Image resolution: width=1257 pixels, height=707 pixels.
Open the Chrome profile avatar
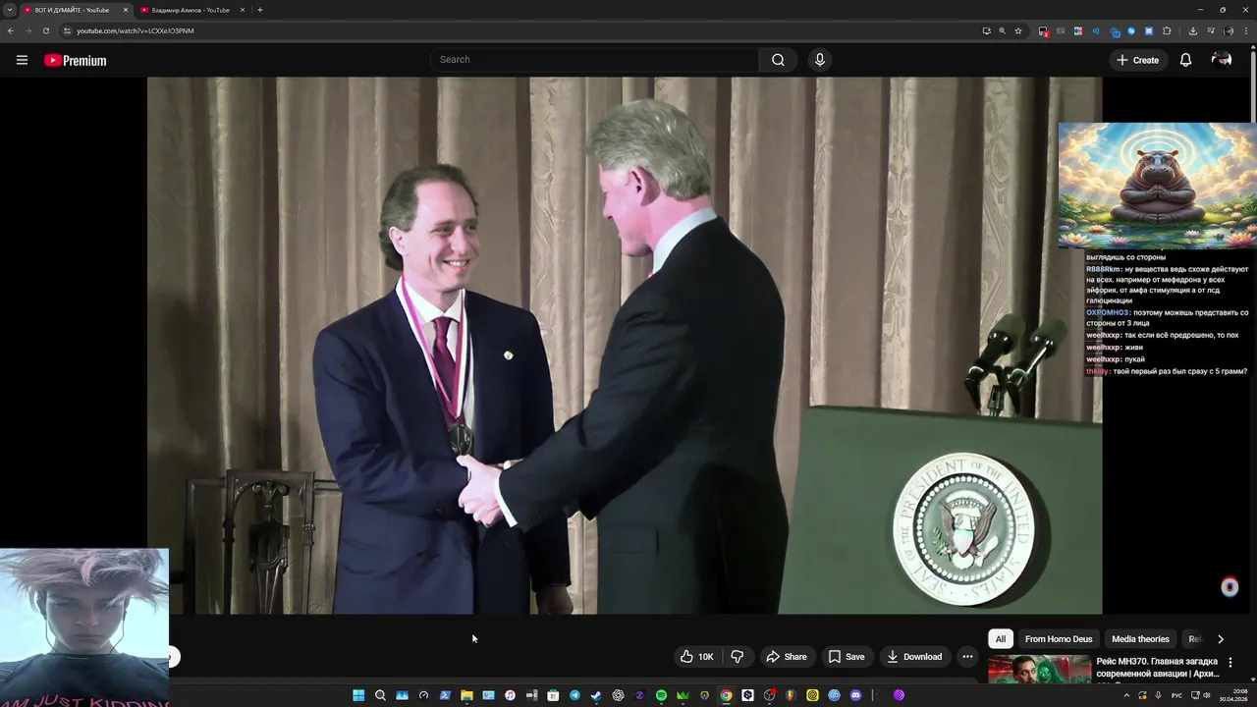click(x=1228, y=30)
